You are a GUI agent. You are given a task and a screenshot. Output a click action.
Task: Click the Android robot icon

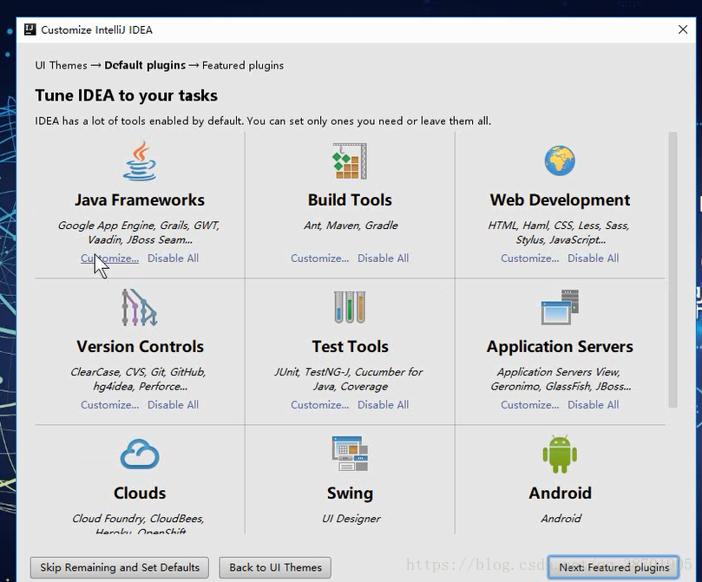560,454
